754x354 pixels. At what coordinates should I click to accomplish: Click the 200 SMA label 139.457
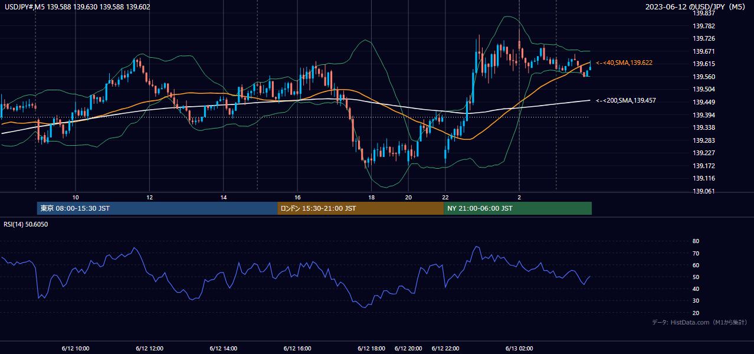tap(626, 100)
